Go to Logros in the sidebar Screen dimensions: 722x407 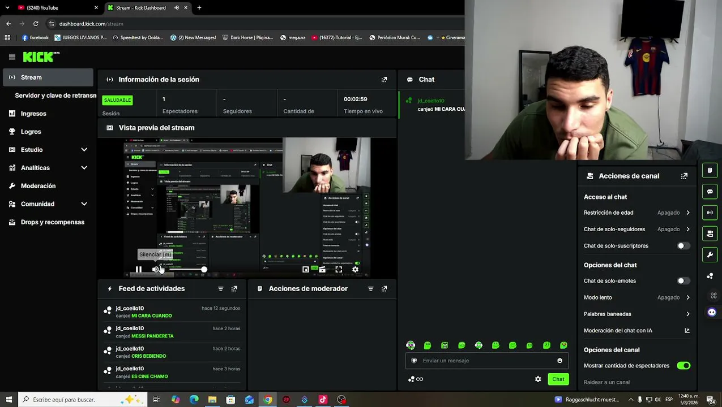48,132
